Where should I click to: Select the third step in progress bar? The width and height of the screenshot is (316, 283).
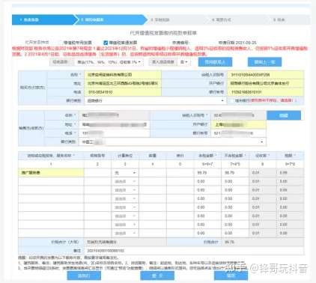(x=174, y=19)
